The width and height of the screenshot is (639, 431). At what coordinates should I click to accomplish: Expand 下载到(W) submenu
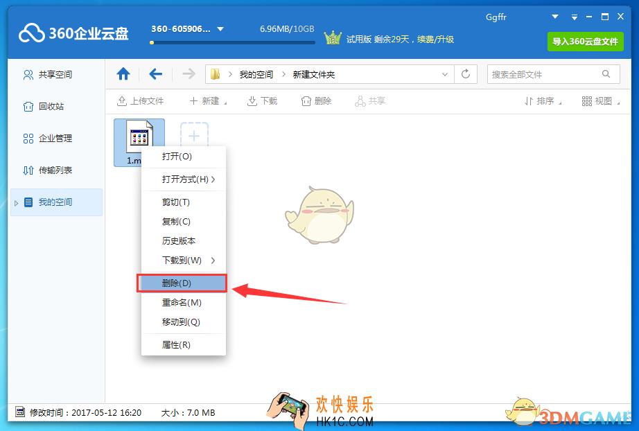(x=184, y=260)
